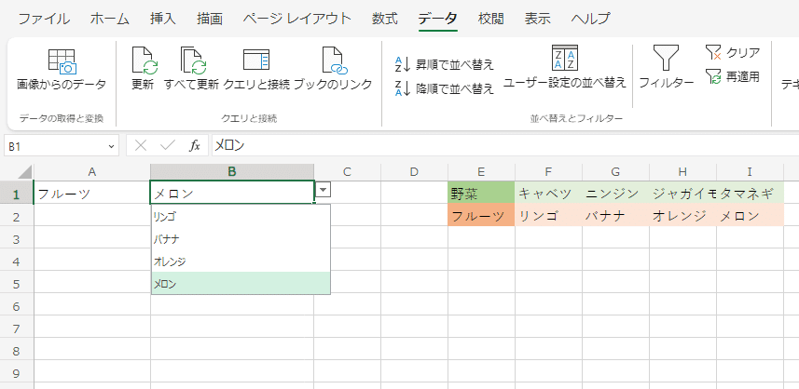Click the 更新 refresh icon
The height and width of the screenshot is (389, 799).
pos(145,60)
